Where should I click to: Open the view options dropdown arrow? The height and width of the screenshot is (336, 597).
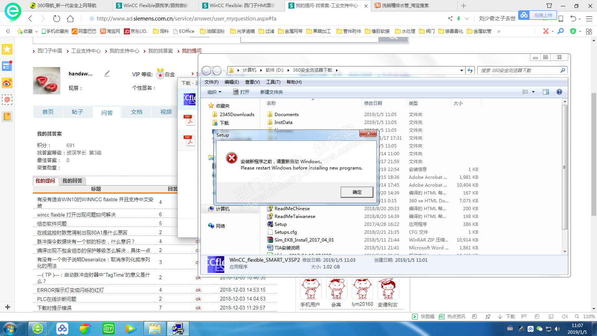[533, 92]
